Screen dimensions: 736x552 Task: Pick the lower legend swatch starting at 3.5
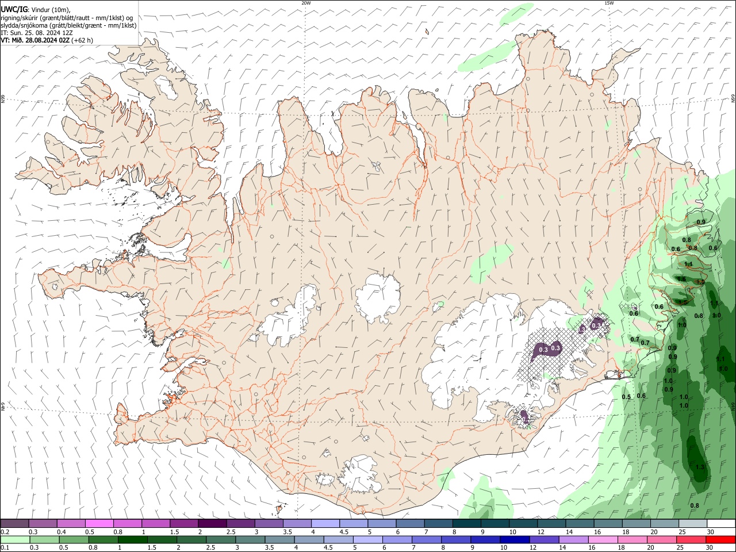click(279, 539)
